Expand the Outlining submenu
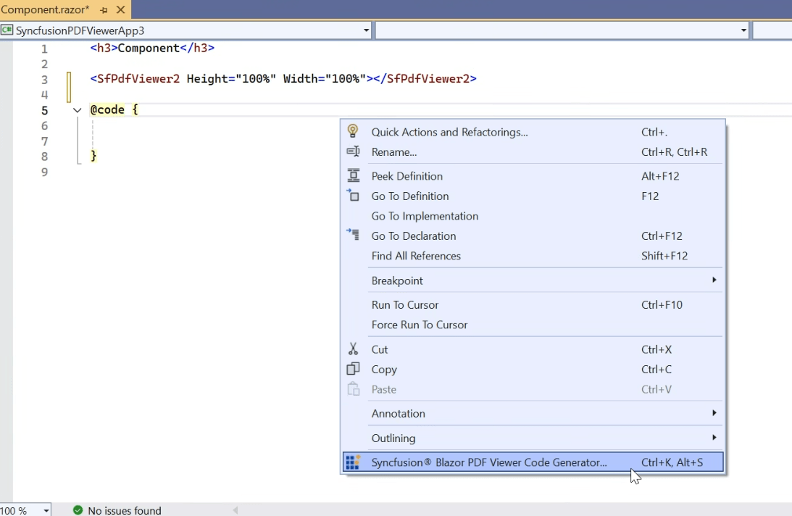The width and height of the screenshot is (792, 516). click(x=713, y=438)
